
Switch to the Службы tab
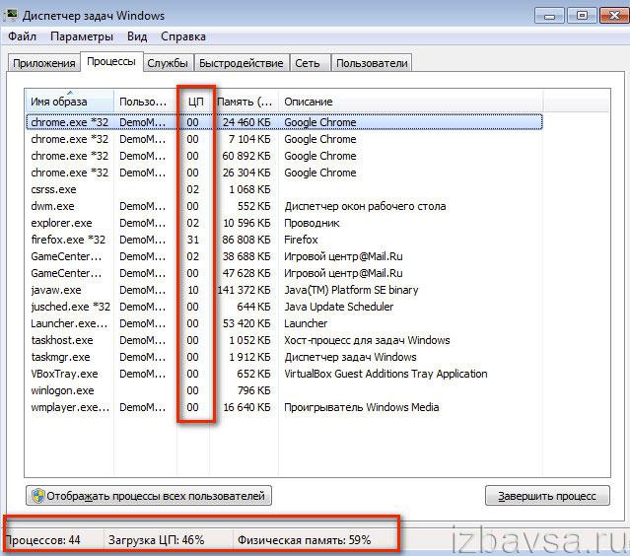[167, 63]
